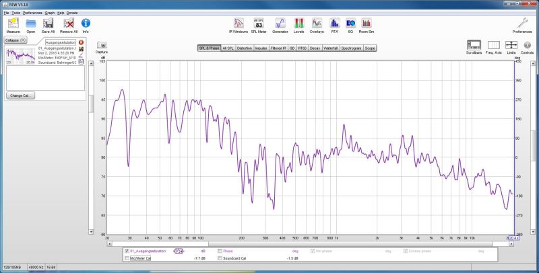Remove the measurement with red X button

pos(81,42)
